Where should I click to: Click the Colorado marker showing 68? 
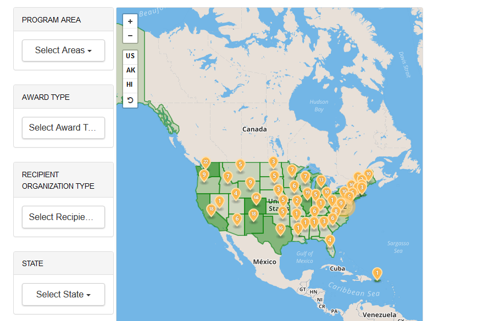(x=256, y=198)
